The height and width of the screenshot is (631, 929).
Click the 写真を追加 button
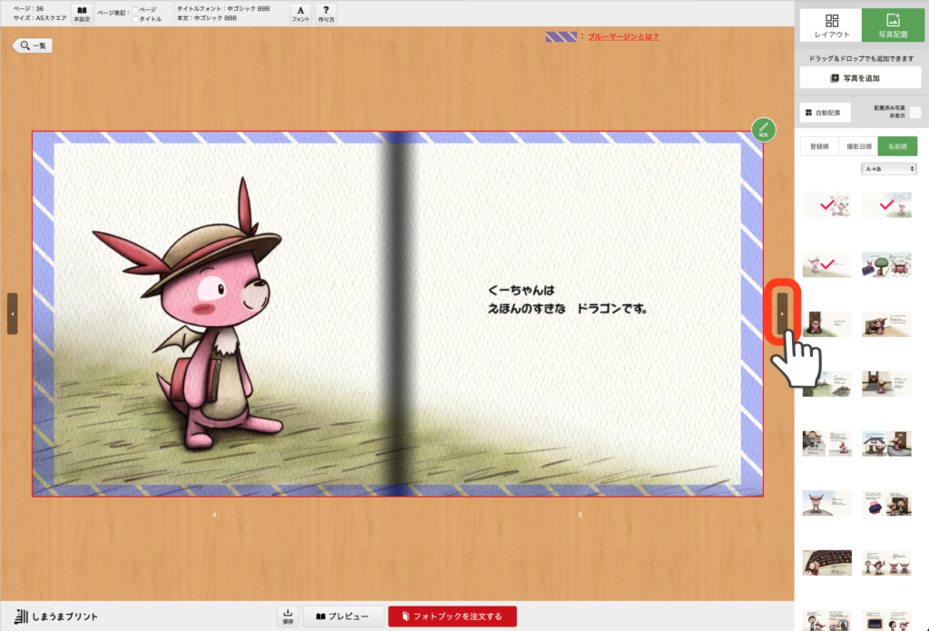point(860,78)
